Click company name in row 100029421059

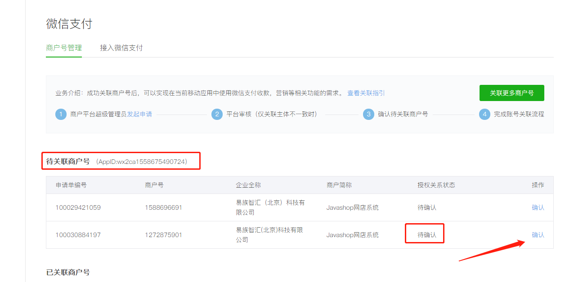coord(270,207)
